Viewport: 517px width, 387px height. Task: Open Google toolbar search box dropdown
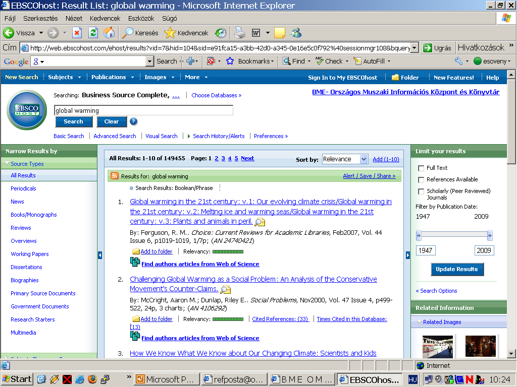(149, 61)
